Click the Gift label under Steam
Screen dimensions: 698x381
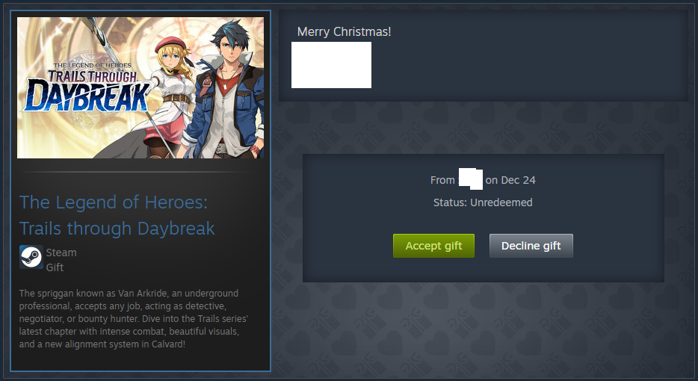(55, 267)
